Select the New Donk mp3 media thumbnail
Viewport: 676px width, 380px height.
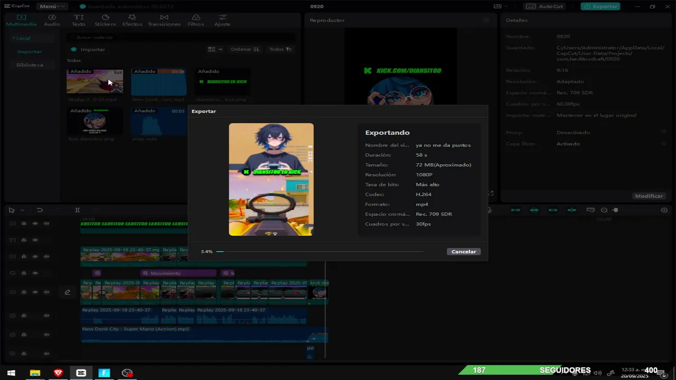[158, 81]
